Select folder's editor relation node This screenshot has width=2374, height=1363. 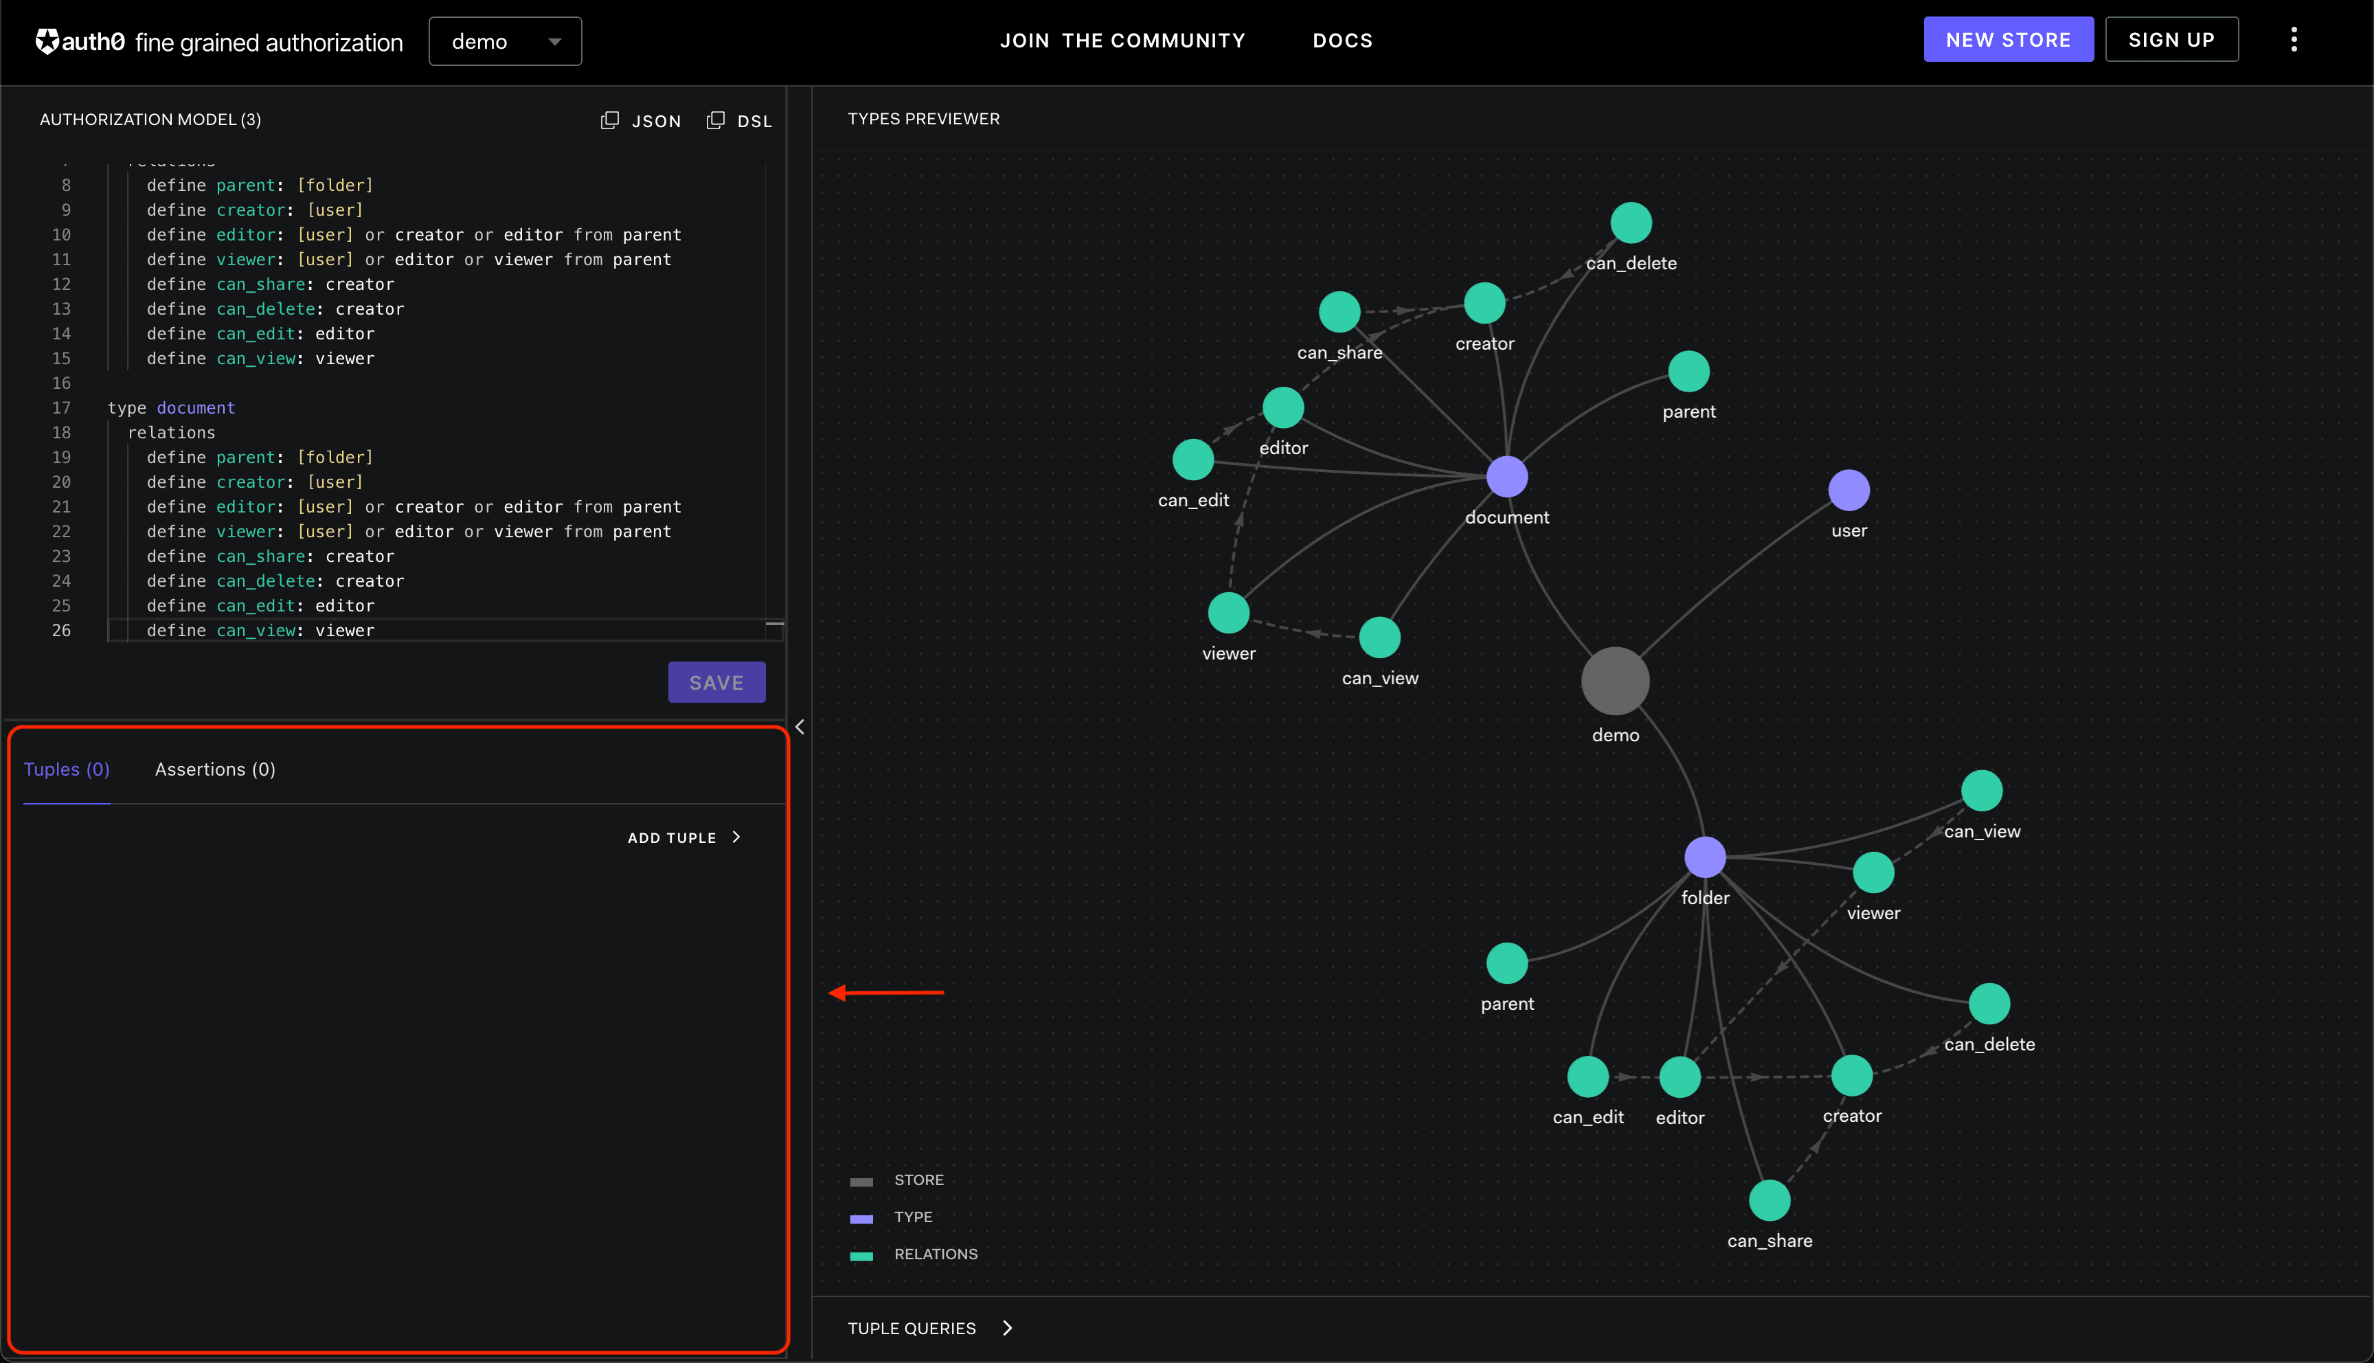tap(1680, 1077)
